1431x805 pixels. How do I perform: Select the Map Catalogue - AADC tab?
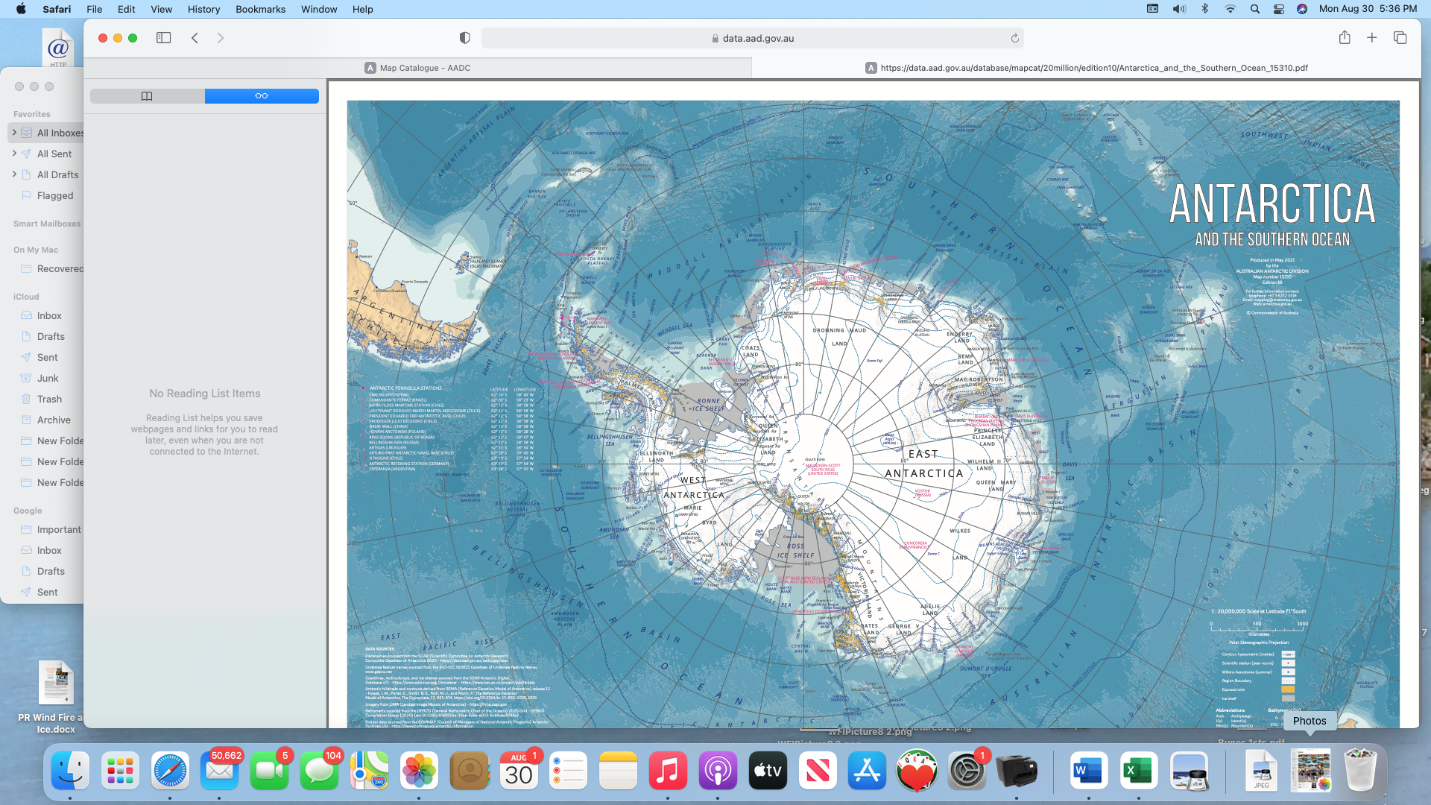click(x=417, y=68)
